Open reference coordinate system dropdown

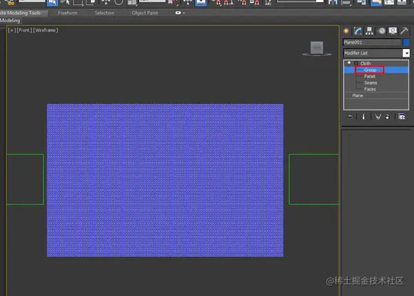[152, 1]
